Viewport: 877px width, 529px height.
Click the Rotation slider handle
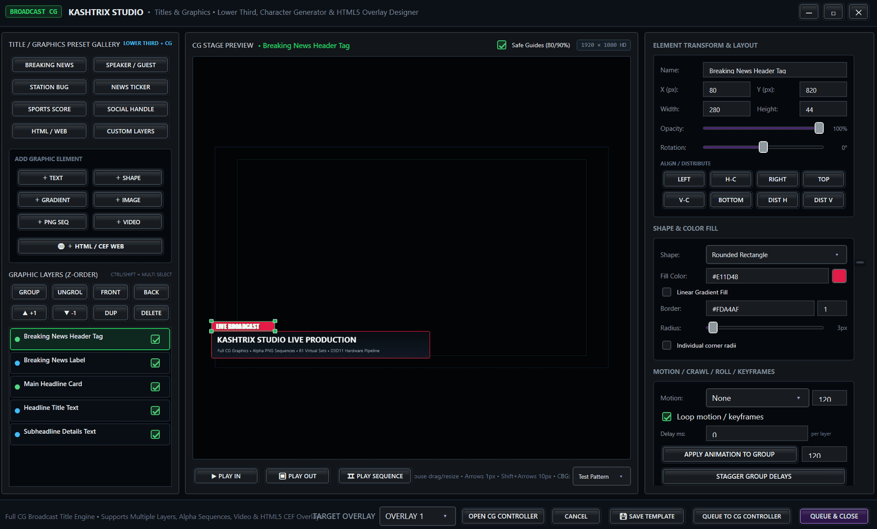tap(763, 147)
